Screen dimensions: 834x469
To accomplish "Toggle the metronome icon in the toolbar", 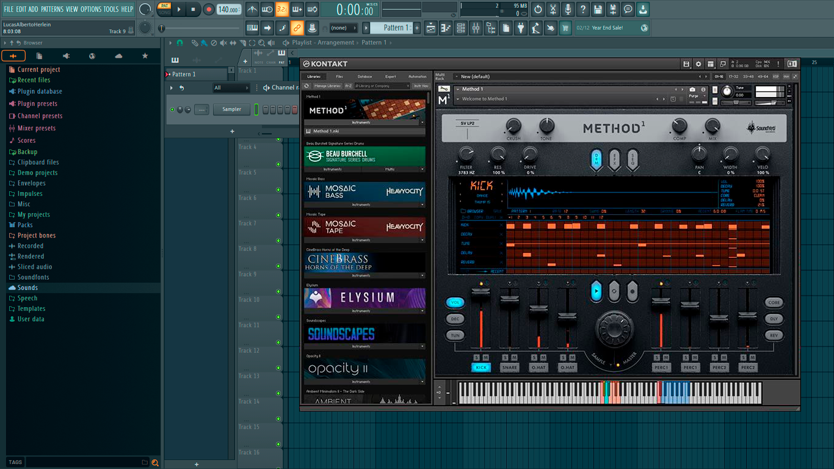I will (x=252, y=9).
